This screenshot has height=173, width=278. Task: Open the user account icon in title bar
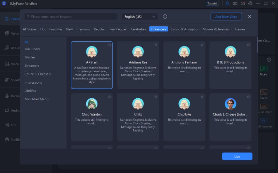coord(227,3)
